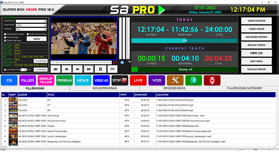The height and width of the screenshot is (152, 279).
Task: Mute audio with the blue speaker icon
Action: [x=122, y=62]
